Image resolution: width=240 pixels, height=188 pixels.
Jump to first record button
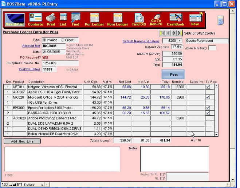click(x=162, y=33)
